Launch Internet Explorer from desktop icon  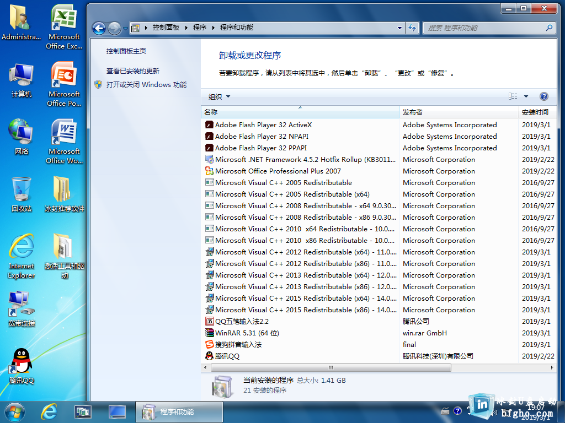[x=22, y=256]
